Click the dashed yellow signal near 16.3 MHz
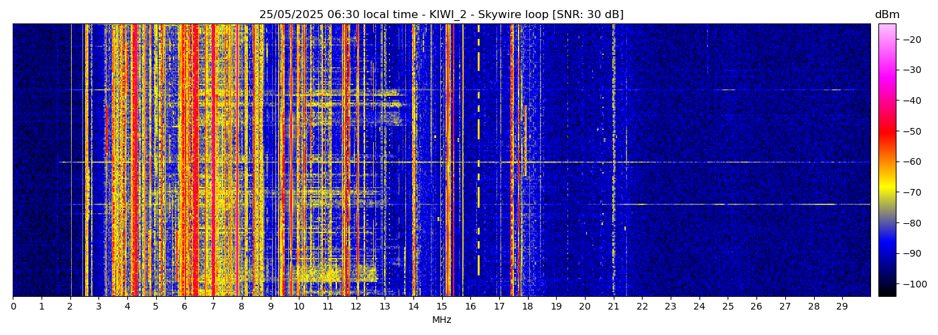 pos(478,150)
